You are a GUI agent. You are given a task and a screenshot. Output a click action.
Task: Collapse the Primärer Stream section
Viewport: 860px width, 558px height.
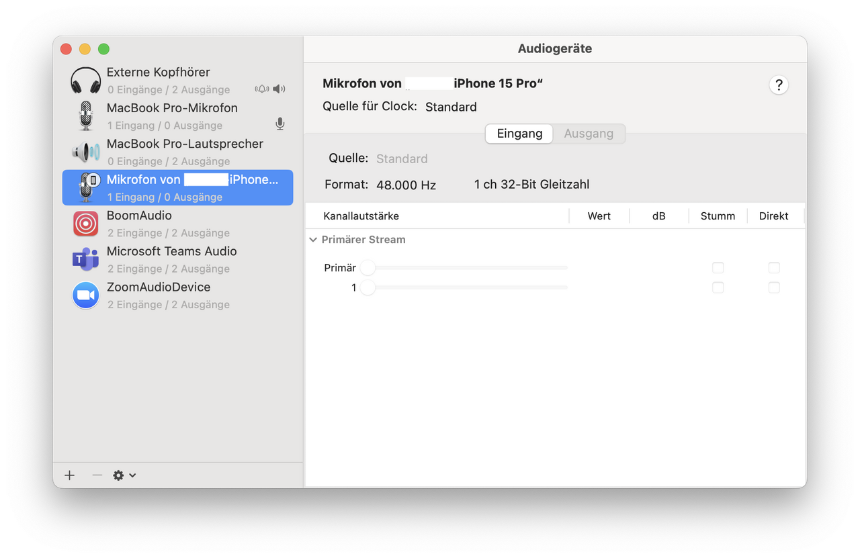tap(313, 240)
